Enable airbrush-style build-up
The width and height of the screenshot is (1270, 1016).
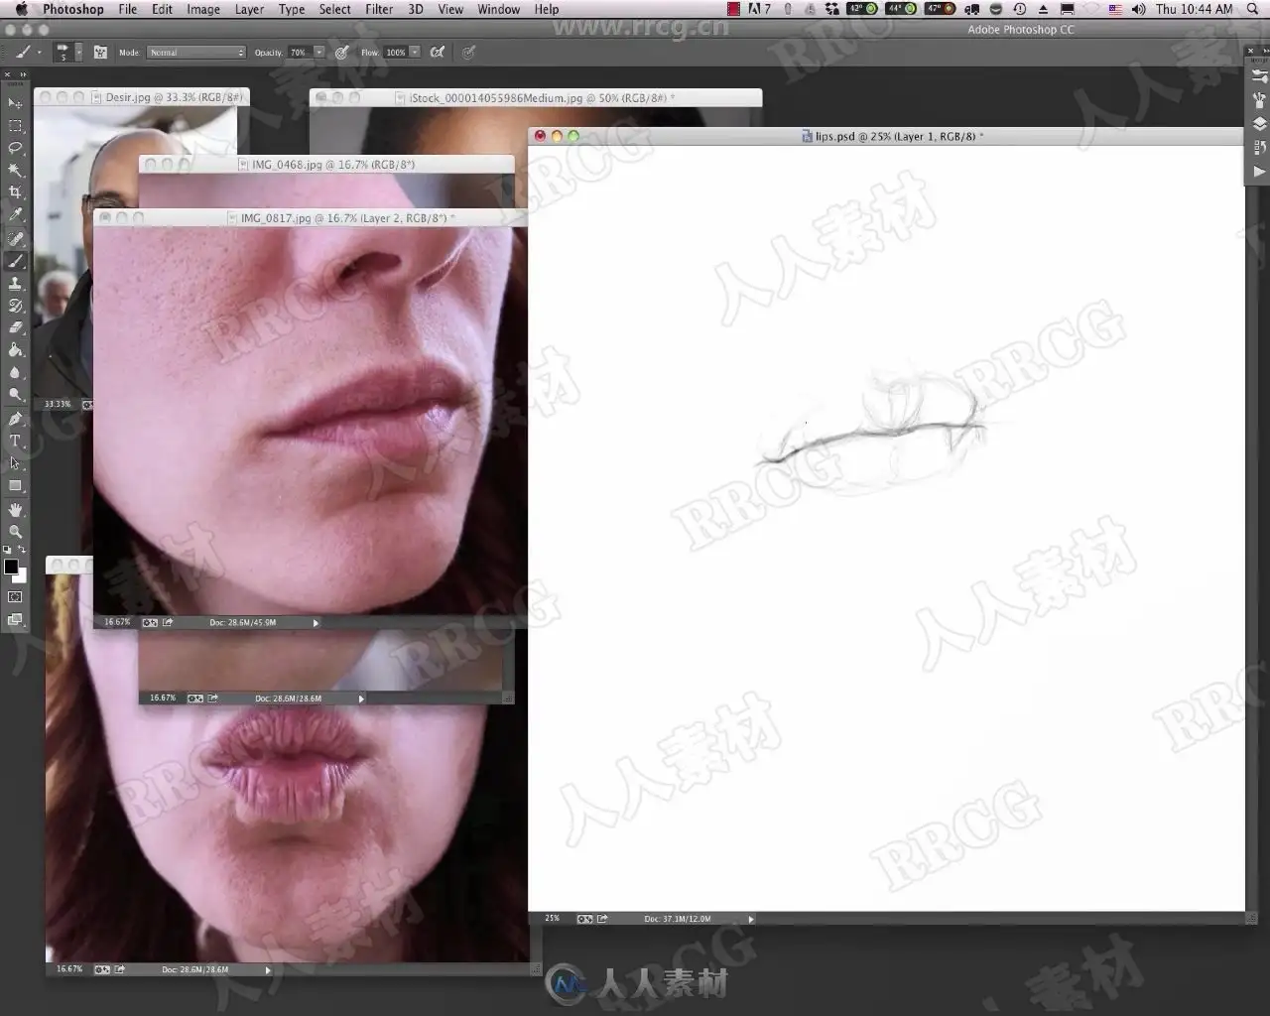pyautogui.click(x=438, y=52)
